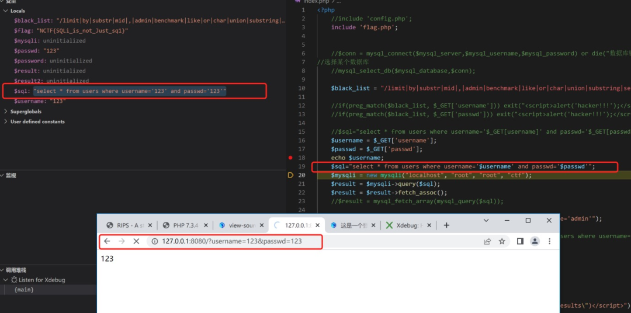Viewport: 631px width, 313px height.
Task: Collapse the Listen for Xdebug session
Action: pos(6,280)
